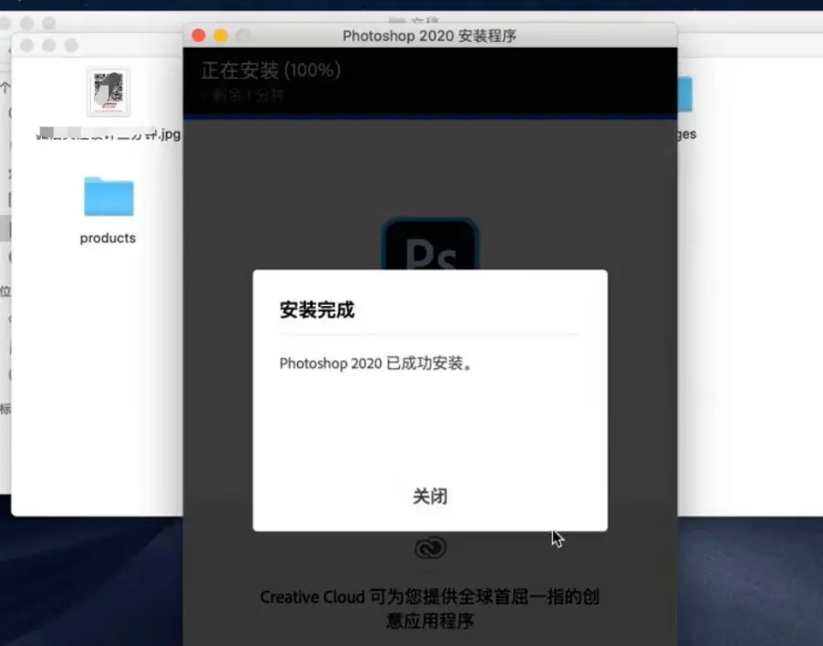Click the Creative Cloud circular logo
This screenshot has width=823, height=646.
coord(431,549)
